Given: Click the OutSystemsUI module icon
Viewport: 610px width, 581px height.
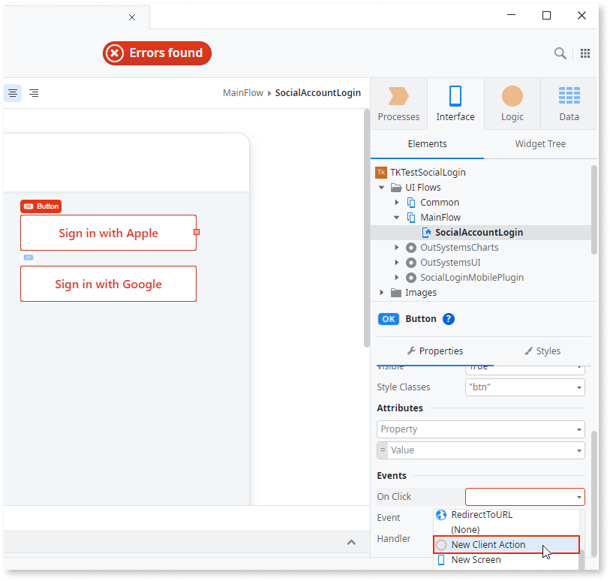Looking at the screenshot, I should (x=411, y=263).
